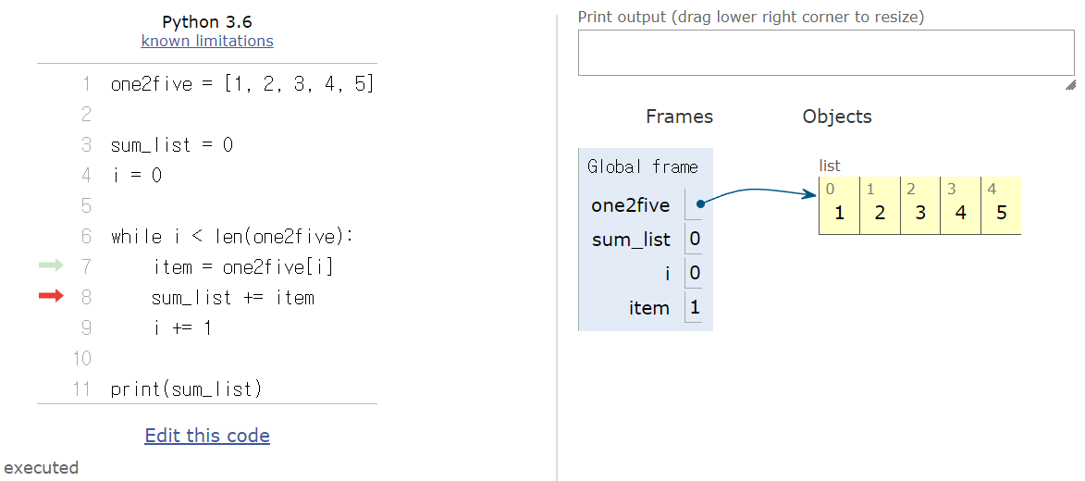Click the Frames column header
1085x481 pixels.
point(679,117)
